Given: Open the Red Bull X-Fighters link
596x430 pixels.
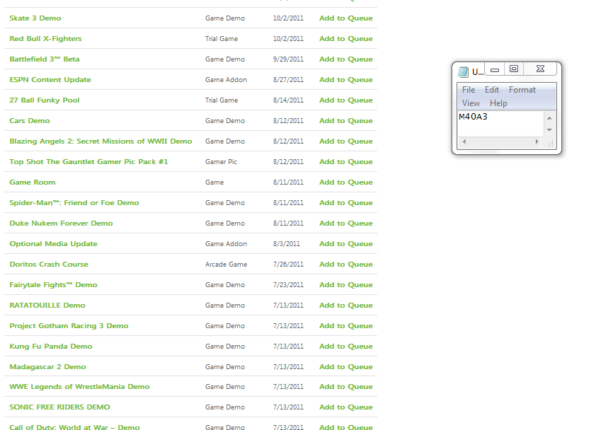Looking at the screenshot, I should click(45, 39).
